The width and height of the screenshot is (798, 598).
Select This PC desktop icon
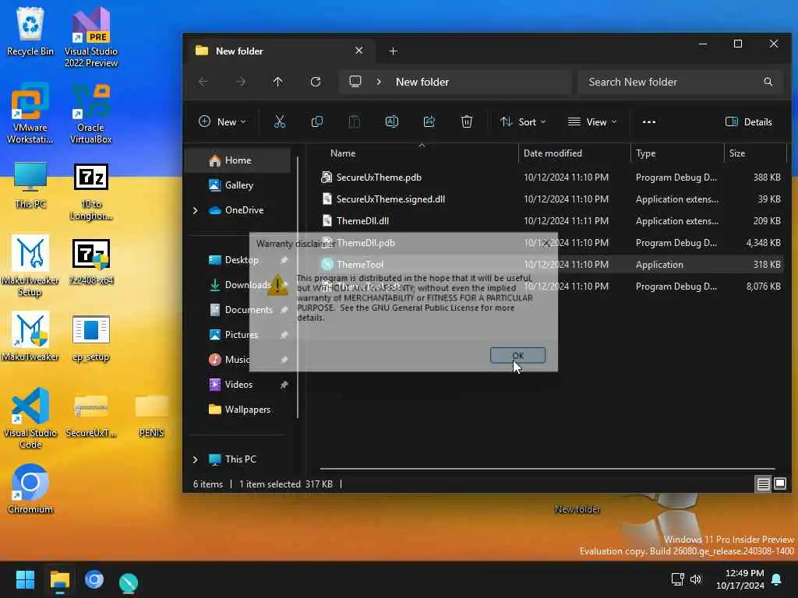[30, 185]
